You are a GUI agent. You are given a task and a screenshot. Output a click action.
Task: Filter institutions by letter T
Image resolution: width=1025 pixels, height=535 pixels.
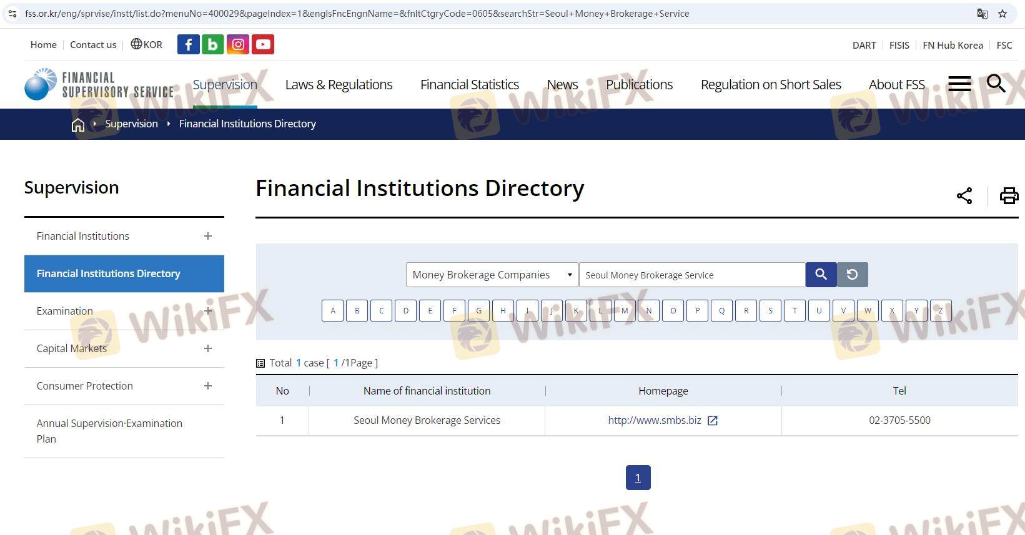[x=795, y=310]
